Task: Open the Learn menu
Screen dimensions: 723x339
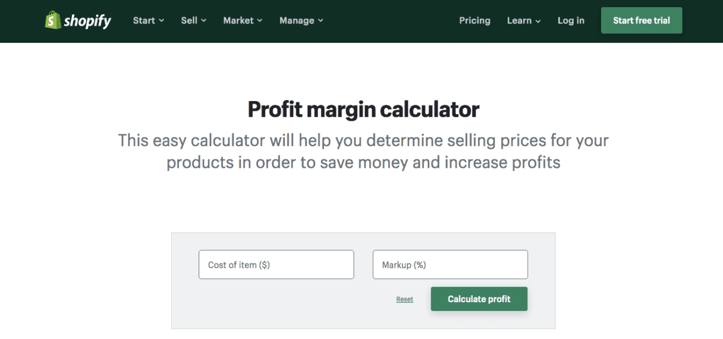Action: coord(519,20)
